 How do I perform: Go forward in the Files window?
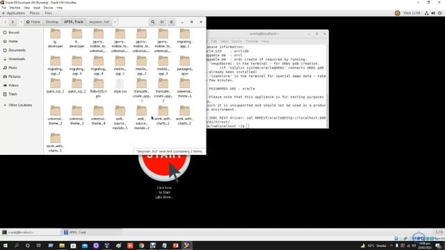tap(13, 22)
